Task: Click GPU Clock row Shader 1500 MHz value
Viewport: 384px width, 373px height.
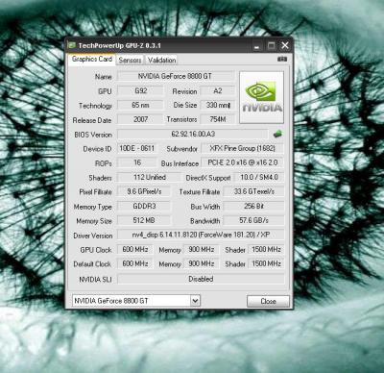Action: click(266, 249)
